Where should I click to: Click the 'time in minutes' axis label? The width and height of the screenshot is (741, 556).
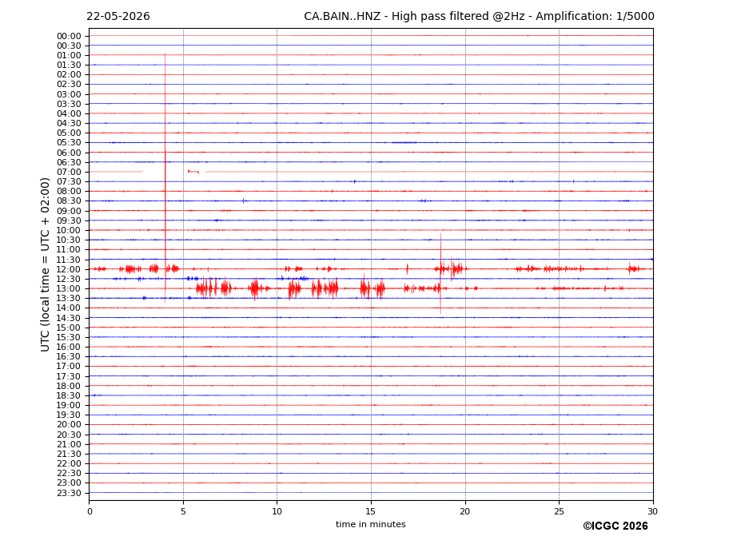pos(371,524)
